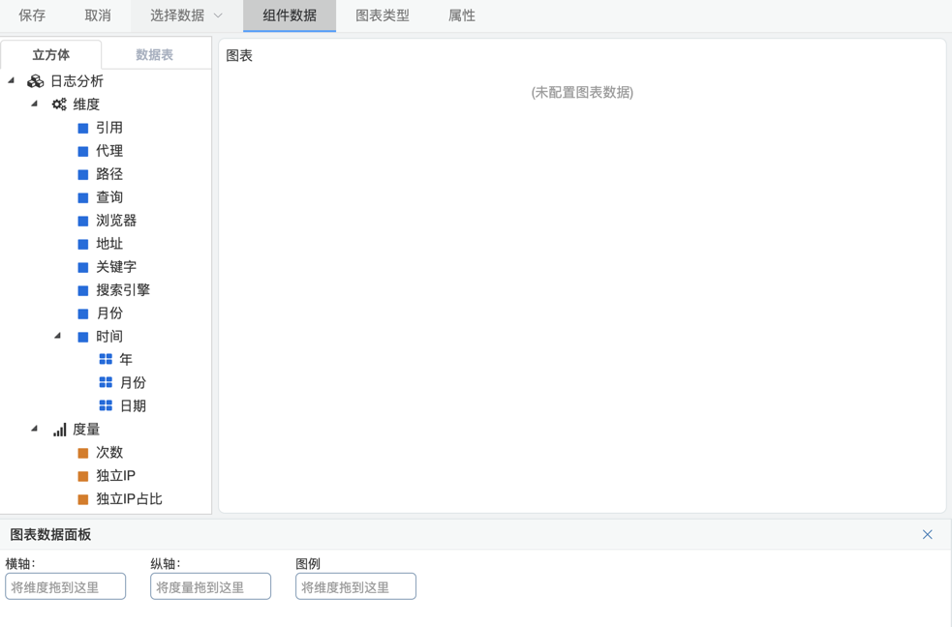The image size is (952, 627).
Task: Click the 纵轴 measure drop field
Action: pos(211,587)
